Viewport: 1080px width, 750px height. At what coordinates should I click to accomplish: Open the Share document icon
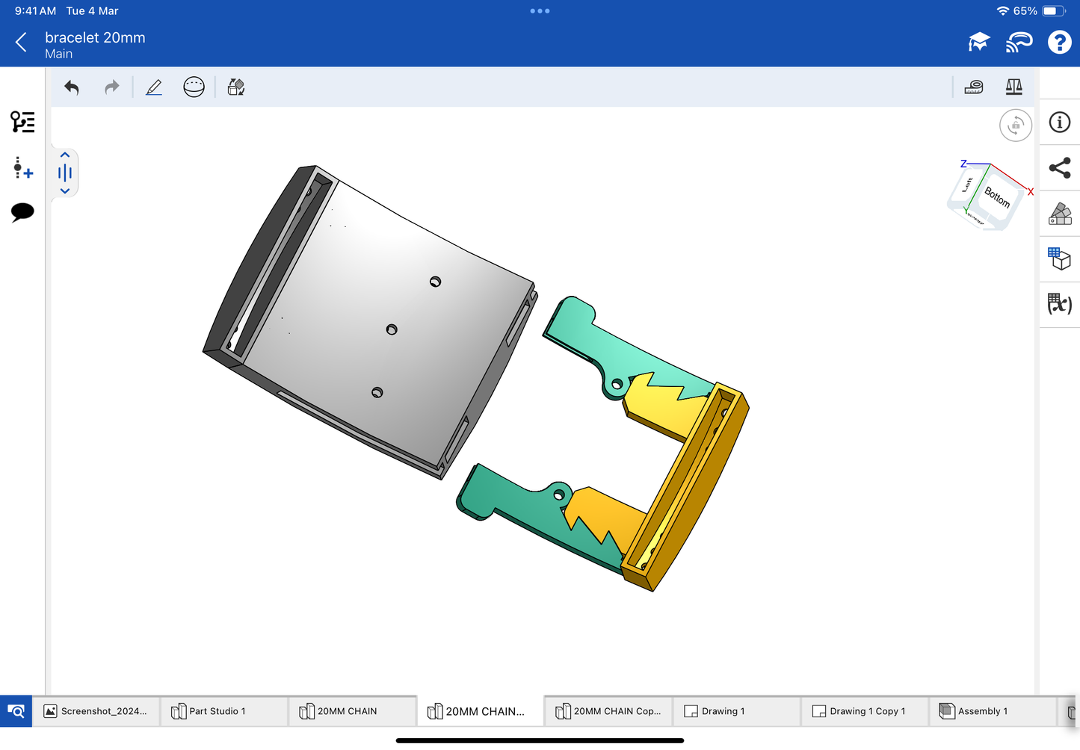point(1060,168)
